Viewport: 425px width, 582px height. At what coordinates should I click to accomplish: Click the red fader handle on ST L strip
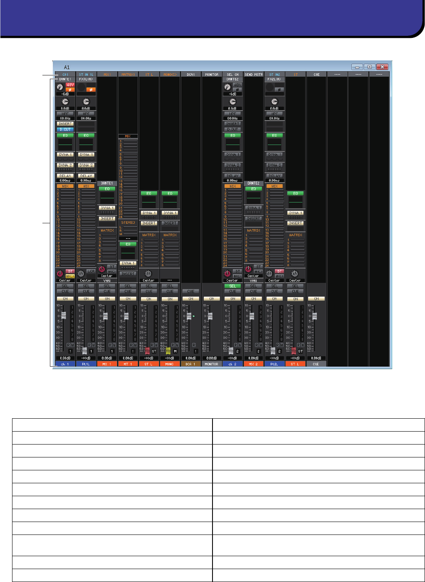coord(147,351)
